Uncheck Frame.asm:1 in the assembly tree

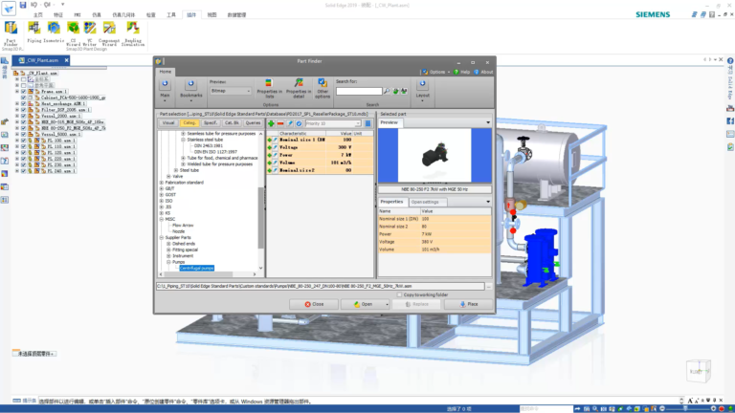tap(23, 92)
